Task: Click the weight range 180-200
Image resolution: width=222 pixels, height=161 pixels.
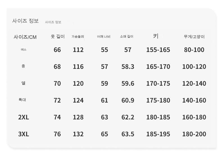Action: click(x=194, y=134)
